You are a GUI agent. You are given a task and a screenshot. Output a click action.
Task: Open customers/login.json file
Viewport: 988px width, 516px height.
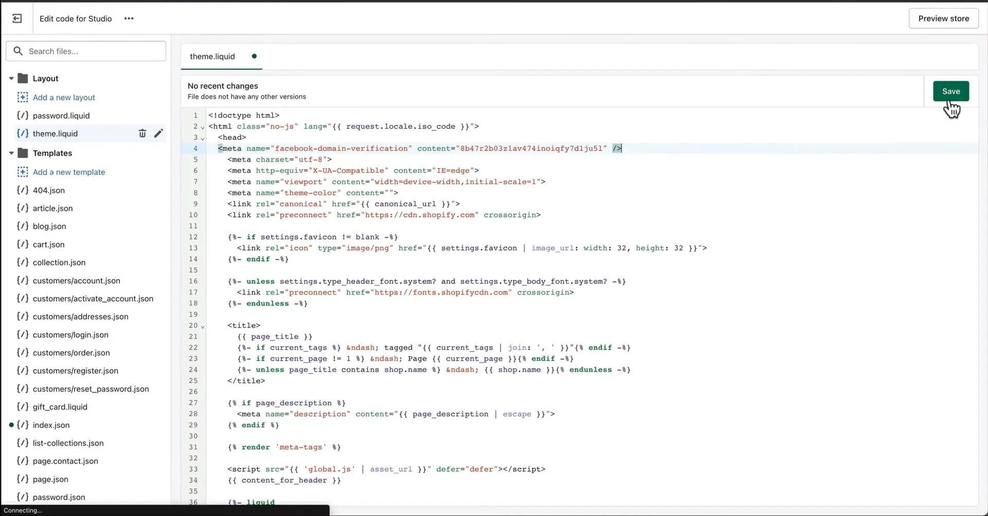pyautogui.click(x=70, y=335)
